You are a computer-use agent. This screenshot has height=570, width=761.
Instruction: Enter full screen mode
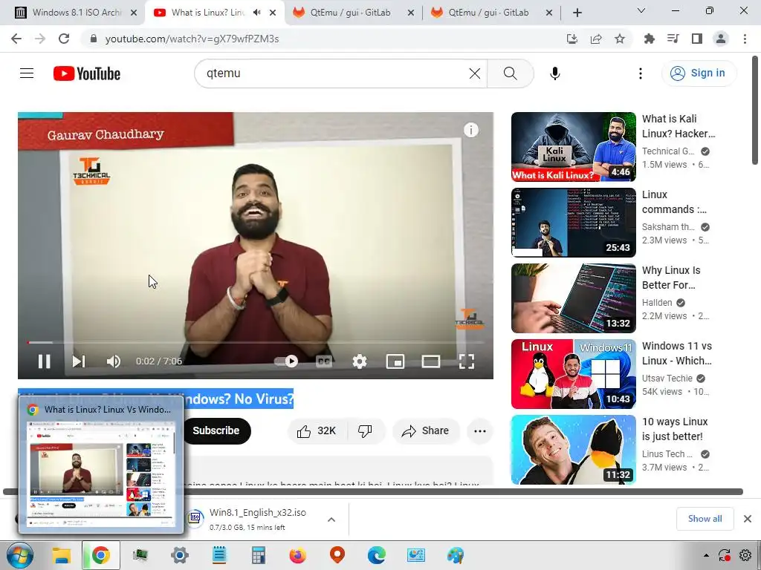tap(467, 361)
